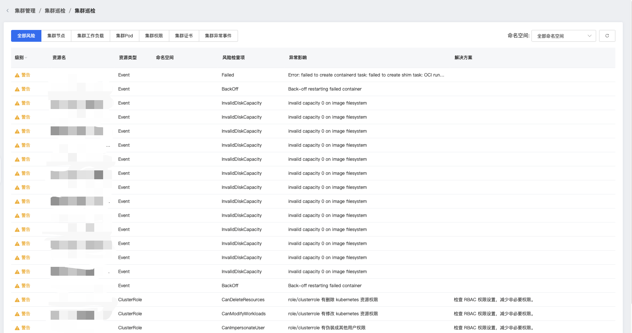The height and width of the screenshot is (333, 632).
Task: Show the 集群证书 tab
Action: (x=184, y=36)
